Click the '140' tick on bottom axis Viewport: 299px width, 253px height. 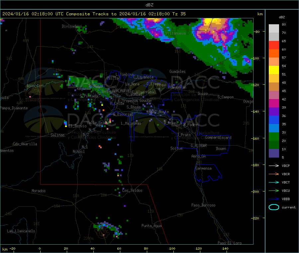pos(225,249)
